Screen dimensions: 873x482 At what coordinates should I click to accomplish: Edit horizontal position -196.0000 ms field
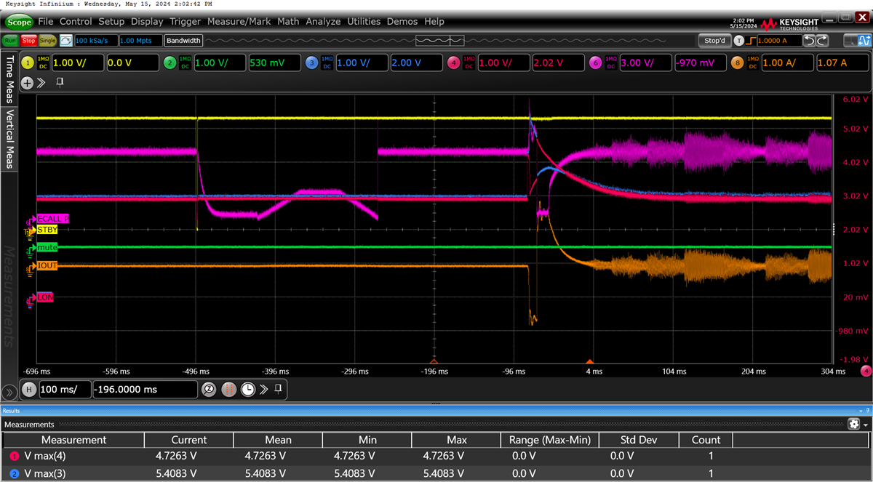click(145, 389)
